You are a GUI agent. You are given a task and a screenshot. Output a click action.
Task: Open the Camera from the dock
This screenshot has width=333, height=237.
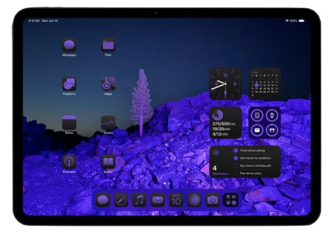(212, 200)
